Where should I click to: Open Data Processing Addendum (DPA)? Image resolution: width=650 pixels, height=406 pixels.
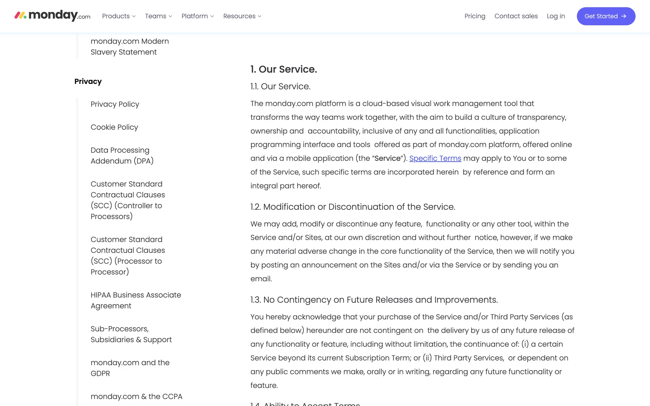click(122, 156)
